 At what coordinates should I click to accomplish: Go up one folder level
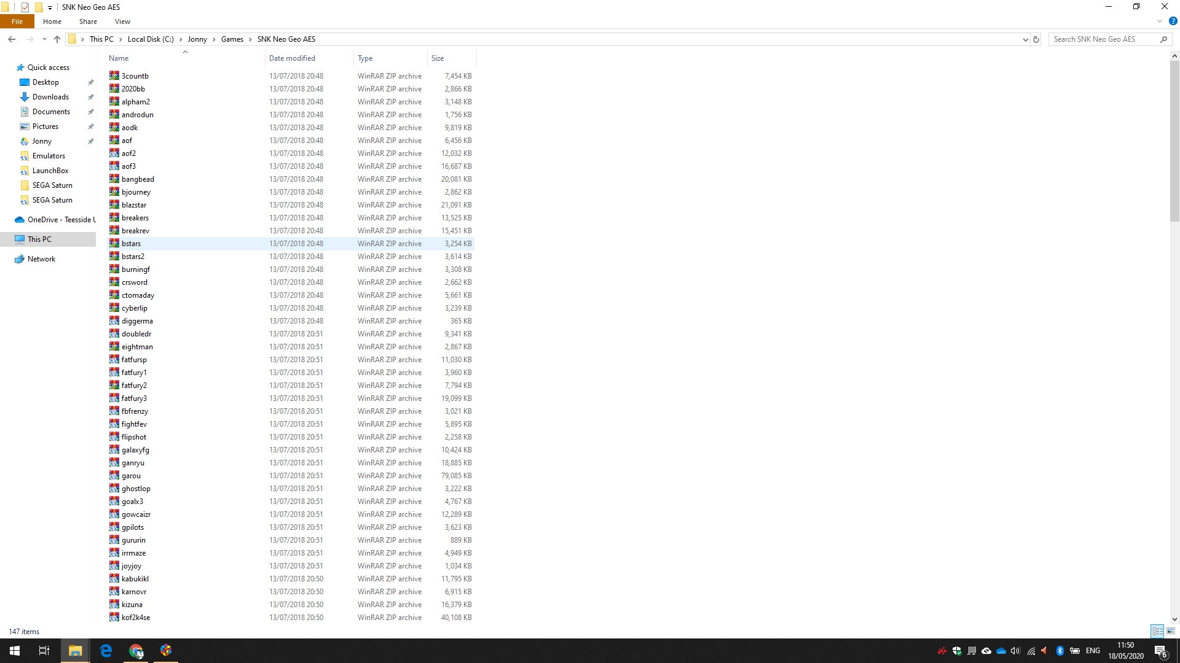click(57, 39)
